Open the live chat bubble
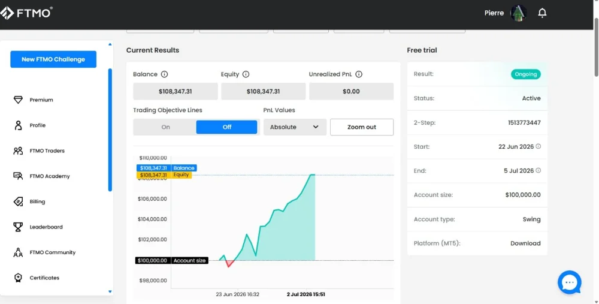Screen dimensions: 599x304 coord(569,282)
